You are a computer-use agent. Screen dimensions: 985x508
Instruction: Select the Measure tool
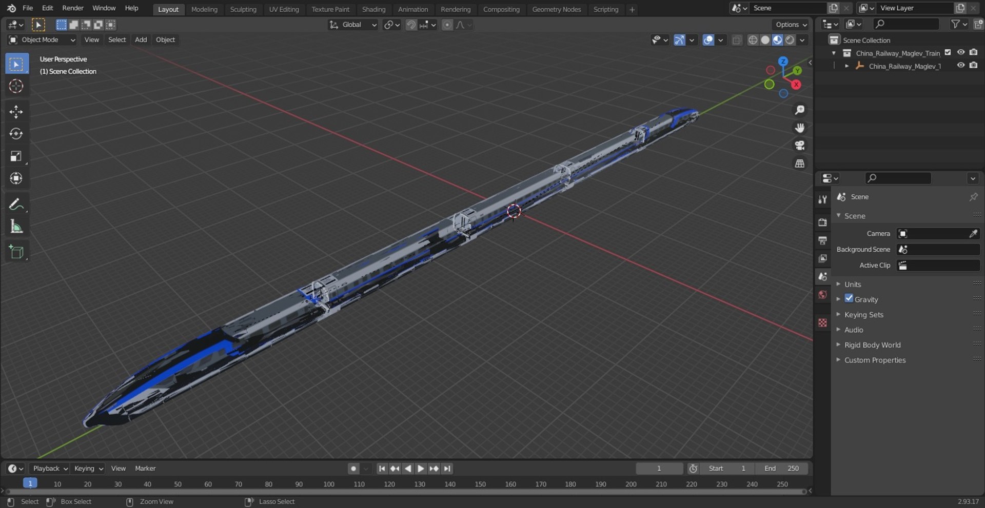(x=16, y=226)
